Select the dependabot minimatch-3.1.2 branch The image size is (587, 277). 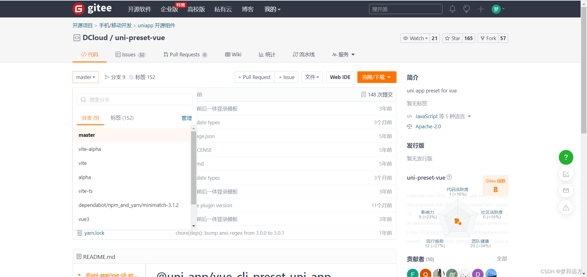(x=132, y=205)
